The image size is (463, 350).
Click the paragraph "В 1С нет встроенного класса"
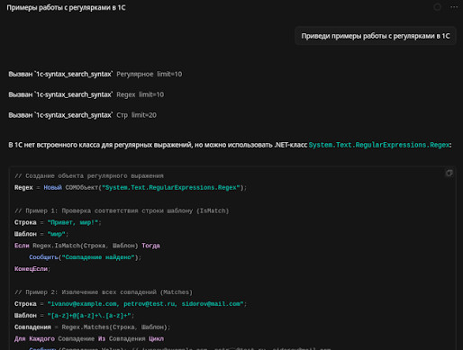click(x=230, y=145)
